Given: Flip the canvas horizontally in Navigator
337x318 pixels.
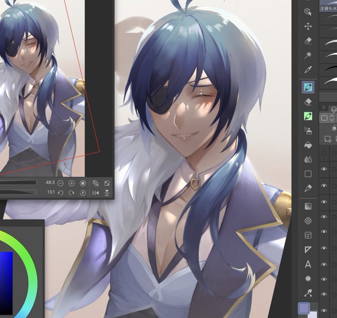Looking at the screenshot, I should (x=96, y=193).
